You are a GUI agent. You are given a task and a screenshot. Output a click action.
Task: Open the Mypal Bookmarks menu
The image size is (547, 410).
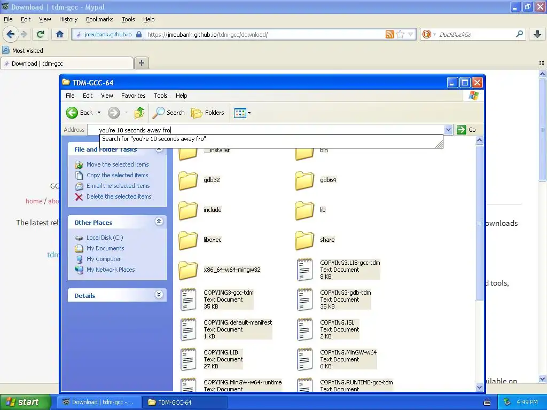tap(100, 19)
